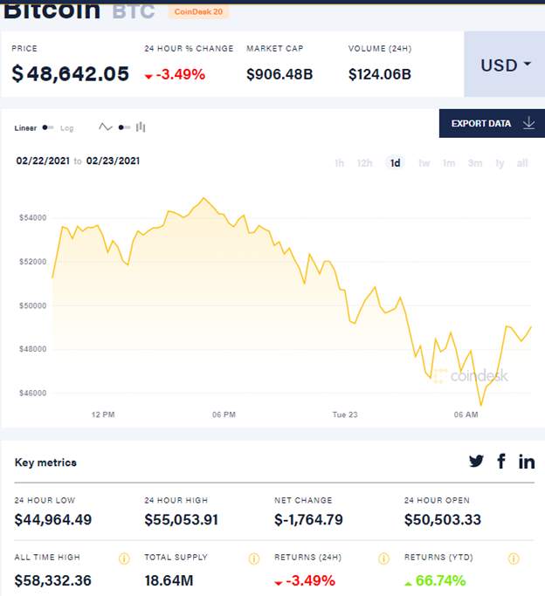Select the candlestick chart icon
This screenshot has width=545, height=596.
pyautogui.click(x=141, y=127)
